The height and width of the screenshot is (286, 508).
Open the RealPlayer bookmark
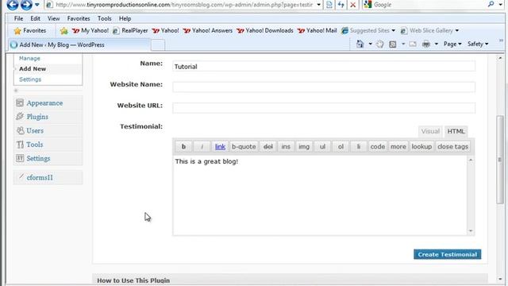(130, 30)
